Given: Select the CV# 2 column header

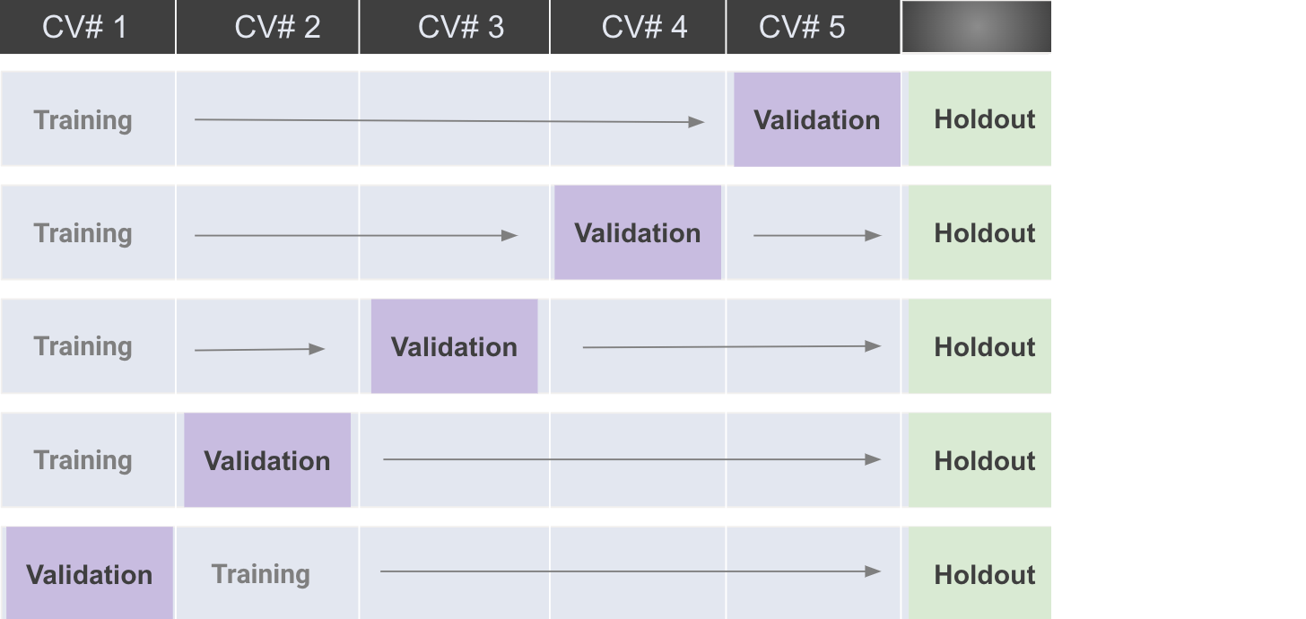Looking at the screenshot, I should click(x=277, y=27).
